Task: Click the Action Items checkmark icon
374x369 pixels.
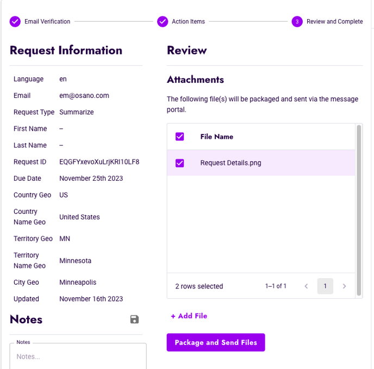Action: [x=163, y=22]
